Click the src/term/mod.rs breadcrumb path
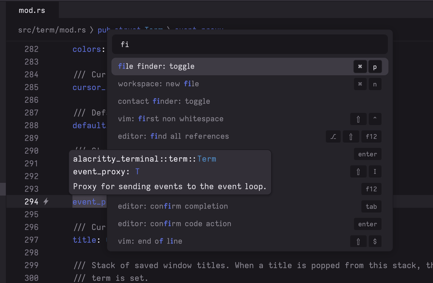This screenshot has height=283, width=433. coord(52,30)
